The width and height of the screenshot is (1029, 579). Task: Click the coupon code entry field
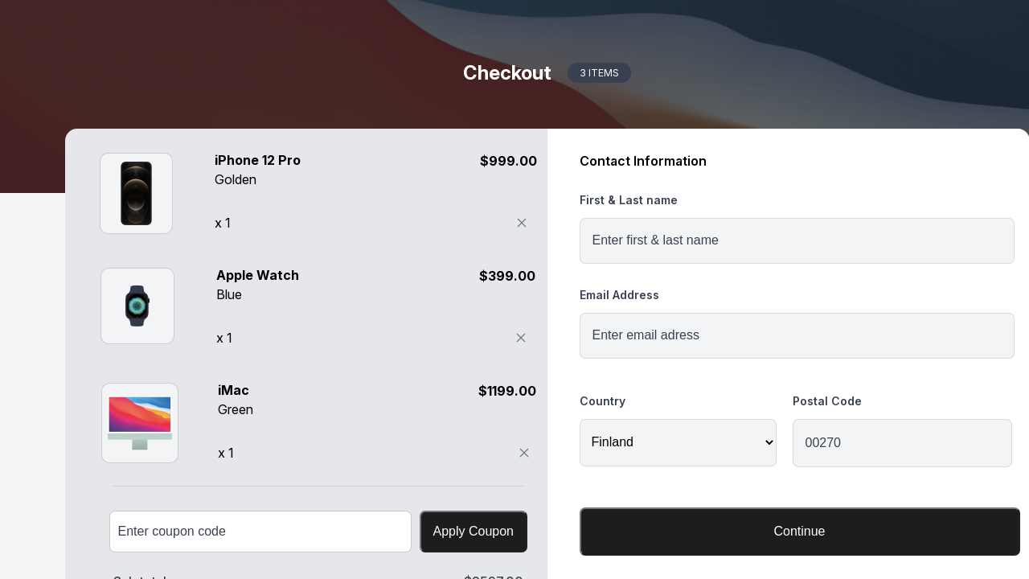tap(260, 532)
